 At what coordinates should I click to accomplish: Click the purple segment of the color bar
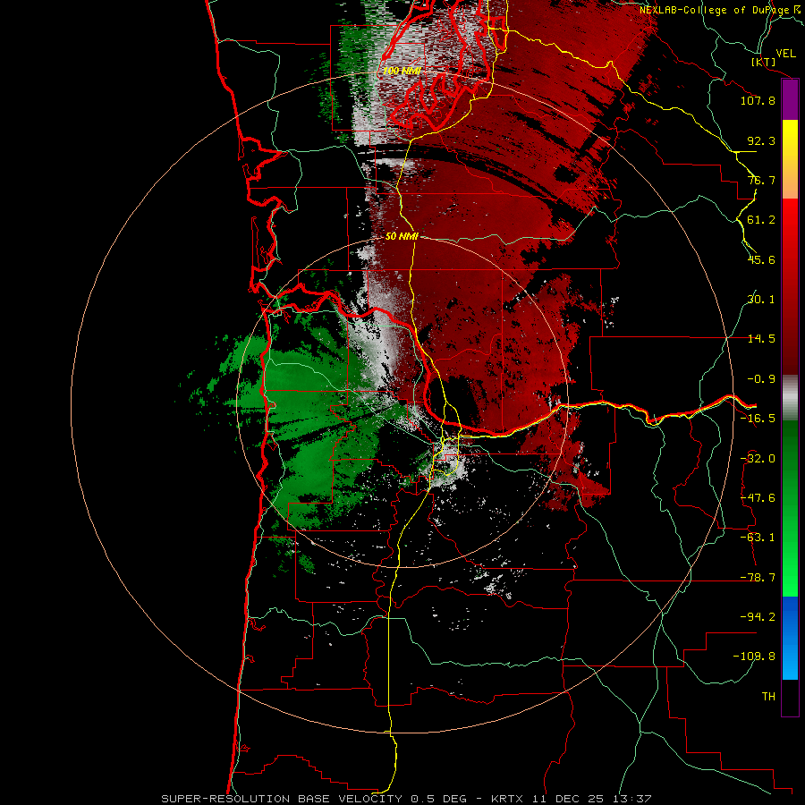790,100
